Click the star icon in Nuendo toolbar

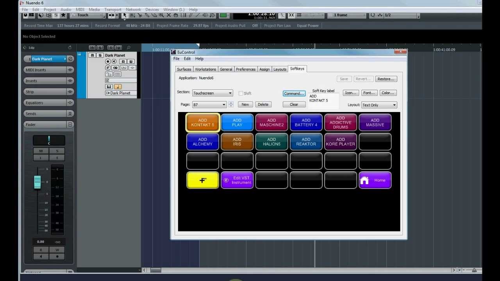pos(63,15)
